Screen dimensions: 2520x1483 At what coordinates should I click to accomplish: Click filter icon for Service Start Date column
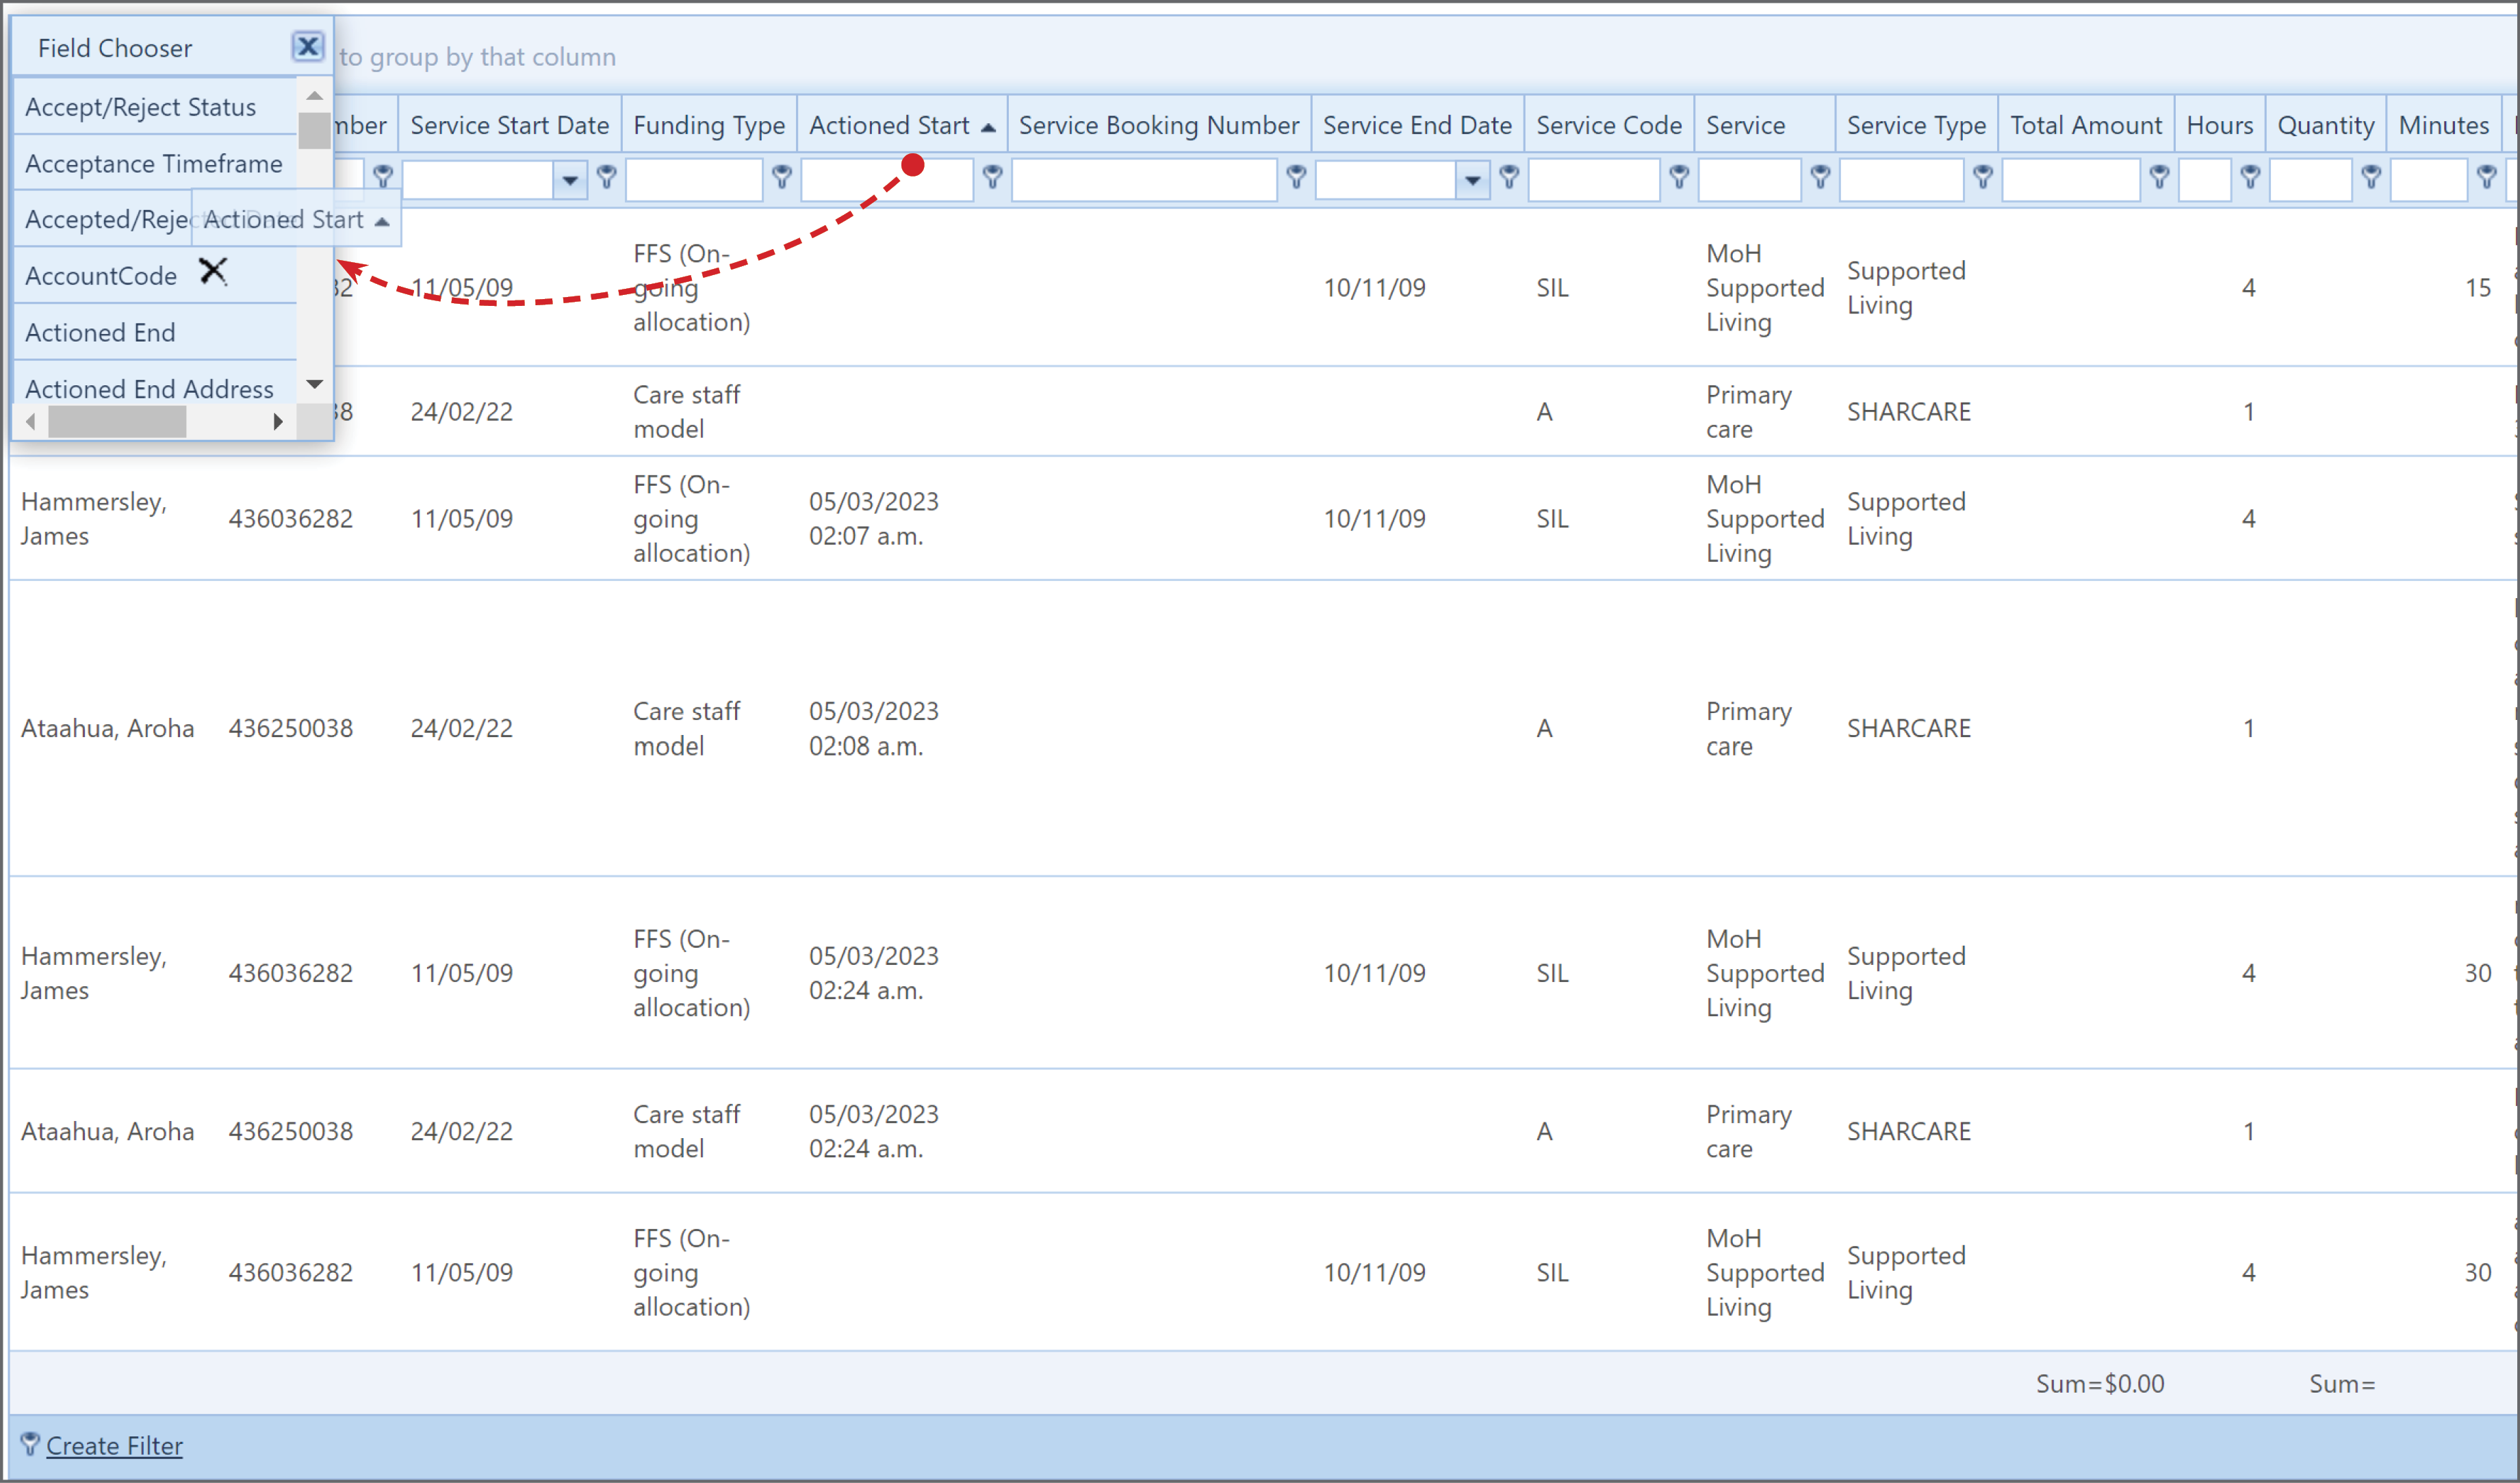point(606,178)
